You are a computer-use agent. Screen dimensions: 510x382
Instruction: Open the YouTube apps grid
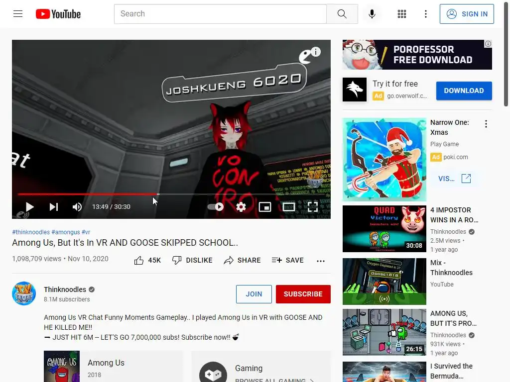point(402,14)
